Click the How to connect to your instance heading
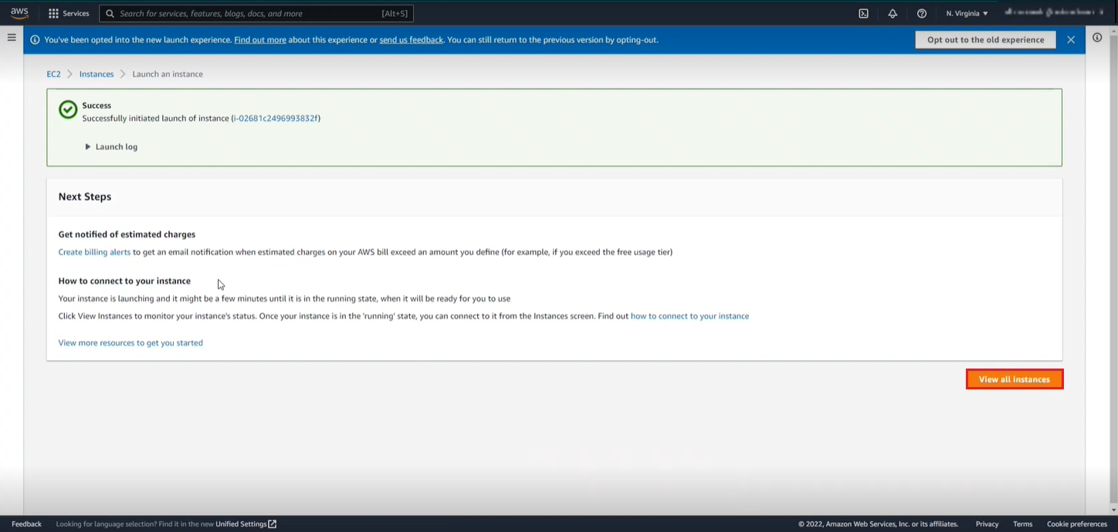 coord(124,281)
